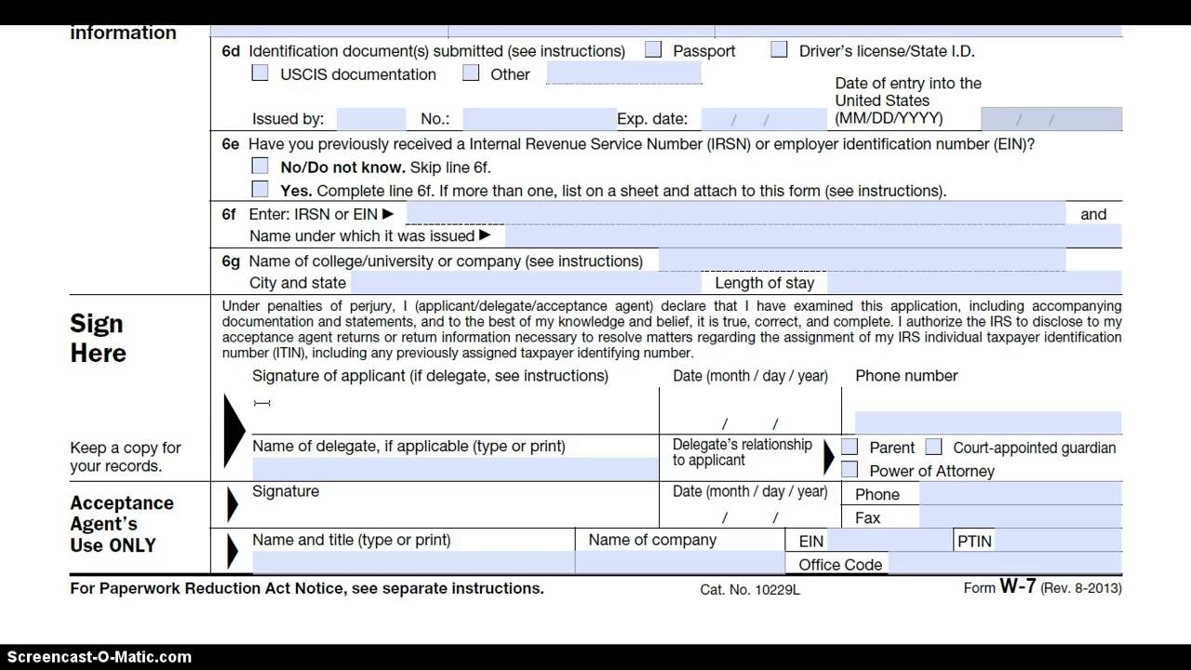1191x670 pixels.
Task: Click the Keep a copy for your records note
Action: tap(126, 457)
